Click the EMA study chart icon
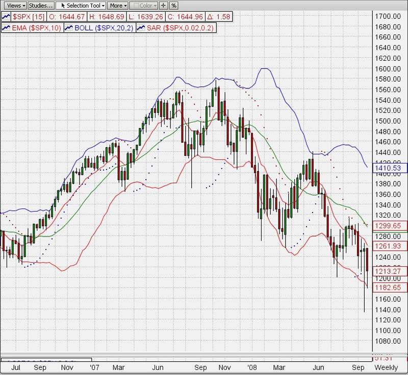This screenshot has width=408, height=375. [7, 28]
